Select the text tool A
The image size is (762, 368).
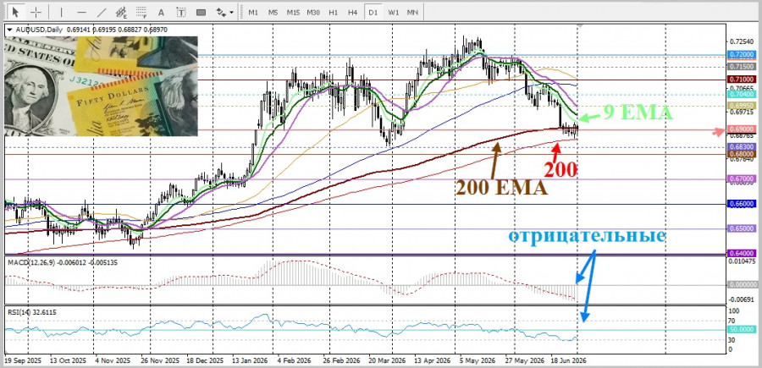[162, 12]
